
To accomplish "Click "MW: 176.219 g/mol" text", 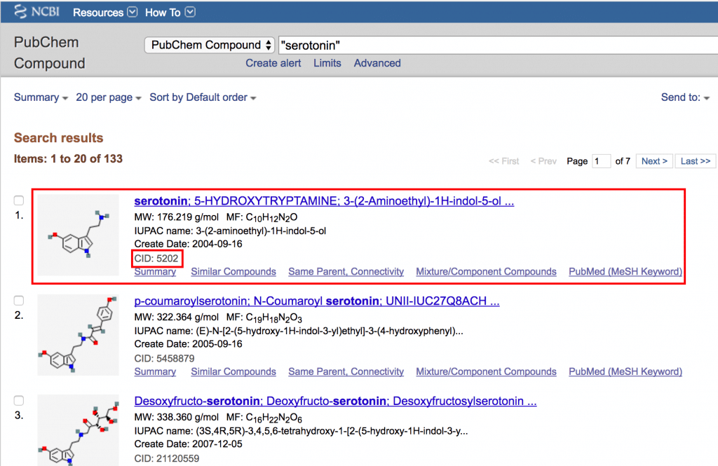I will pos(176,217).
